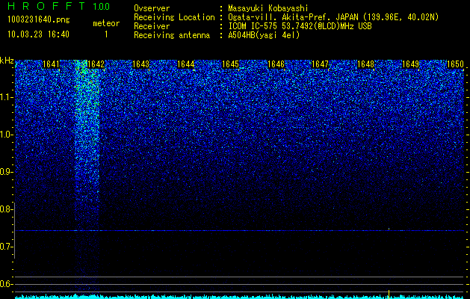
Task: Click the meteor count label
Action: click(106, 23)
